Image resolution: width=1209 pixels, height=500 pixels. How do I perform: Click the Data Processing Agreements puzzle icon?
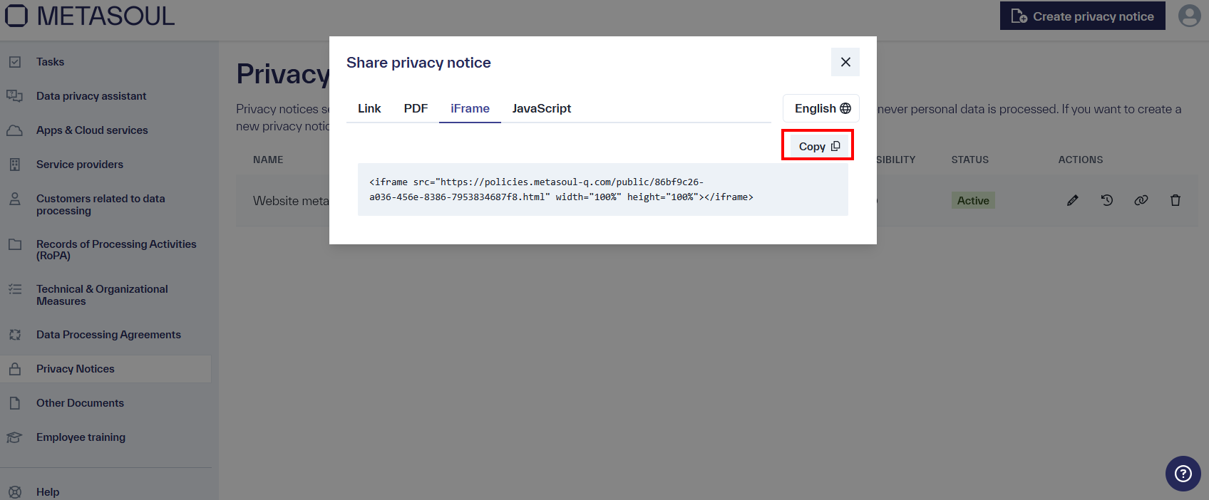coord(15,335)
